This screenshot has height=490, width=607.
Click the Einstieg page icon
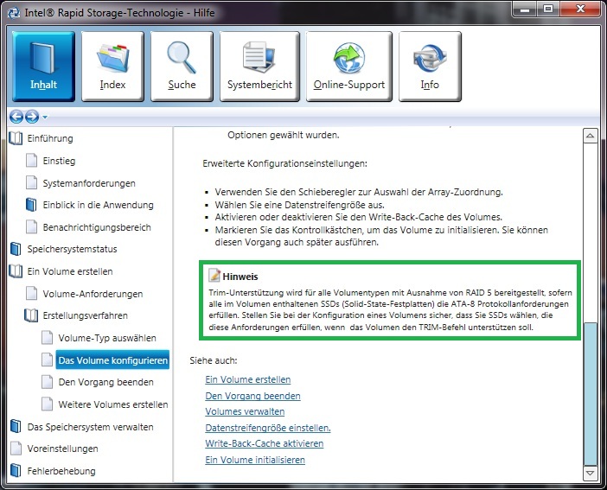tap(31, 160)
